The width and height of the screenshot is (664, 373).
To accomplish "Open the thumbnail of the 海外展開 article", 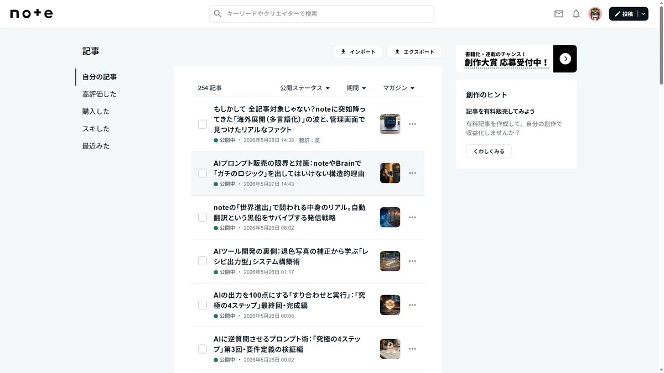I will point(390,124).
